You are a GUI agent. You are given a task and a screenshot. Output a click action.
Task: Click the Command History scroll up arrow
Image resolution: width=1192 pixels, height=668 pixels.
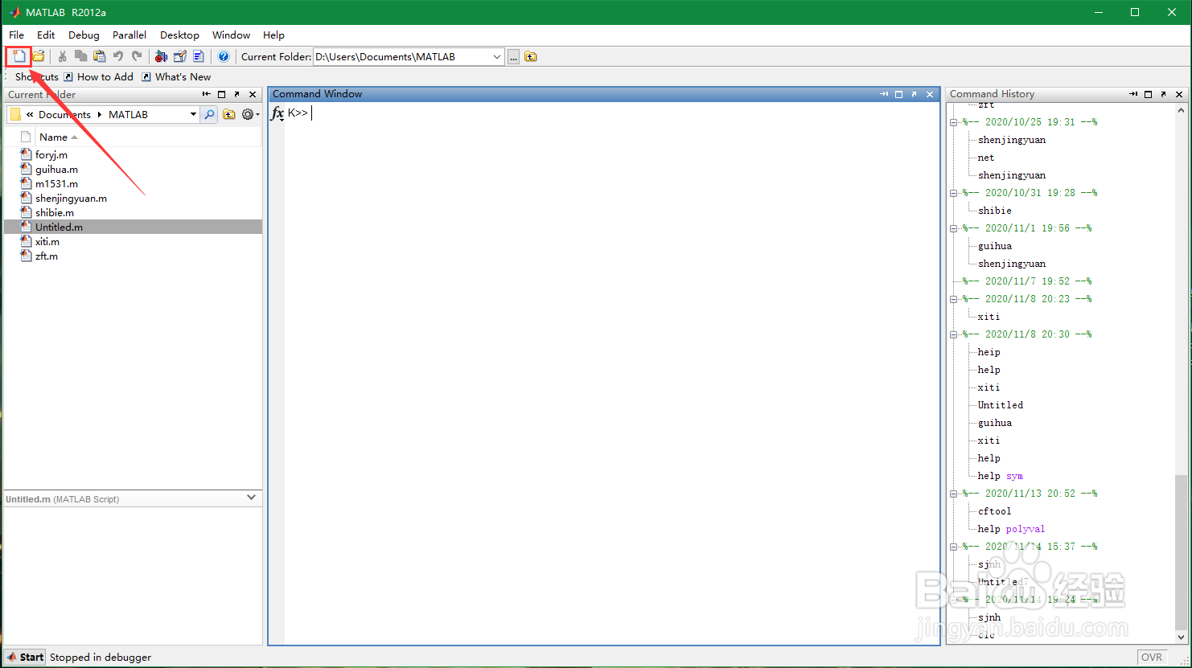pyautogui.click(x=1181, y=109)
